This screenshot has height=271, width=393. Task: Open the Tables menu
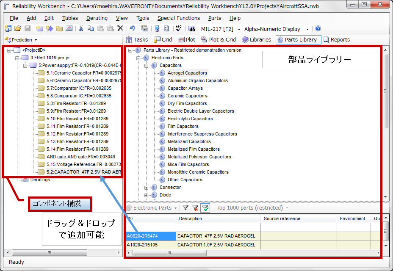click(70, 18)
